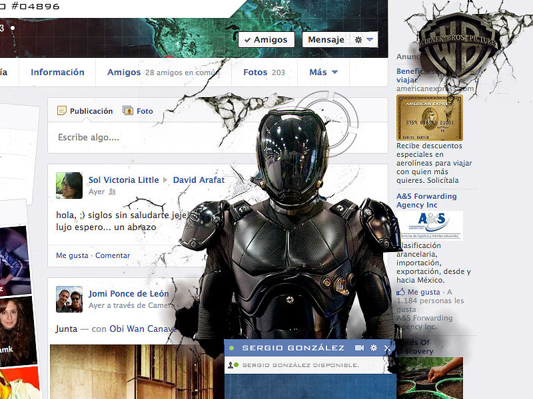The width and height of the screenshot is (533, 399).
Task: Like A&S Forwarding with thumbs-up Me gusta
Action: [418, 292]
